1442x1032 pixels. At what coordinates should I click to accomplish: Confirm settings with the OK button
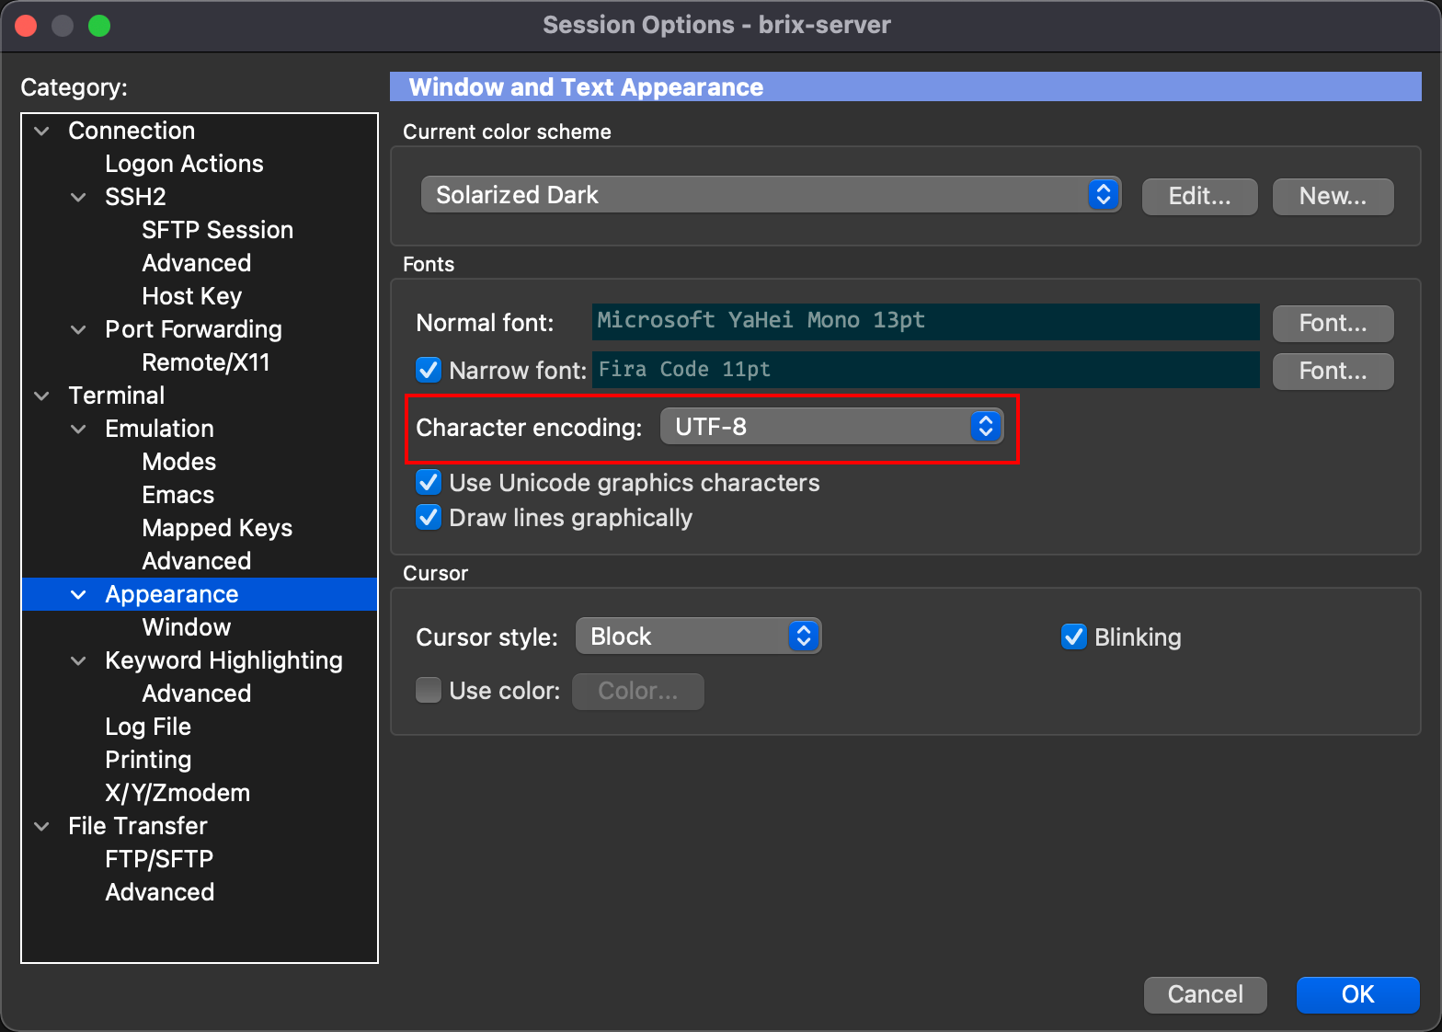point(1357,994)
